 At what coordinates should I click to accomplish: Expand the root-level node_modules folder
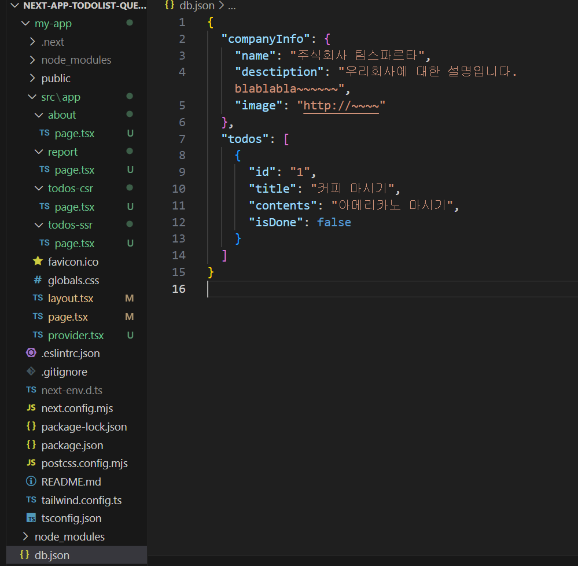pos(25,536)
